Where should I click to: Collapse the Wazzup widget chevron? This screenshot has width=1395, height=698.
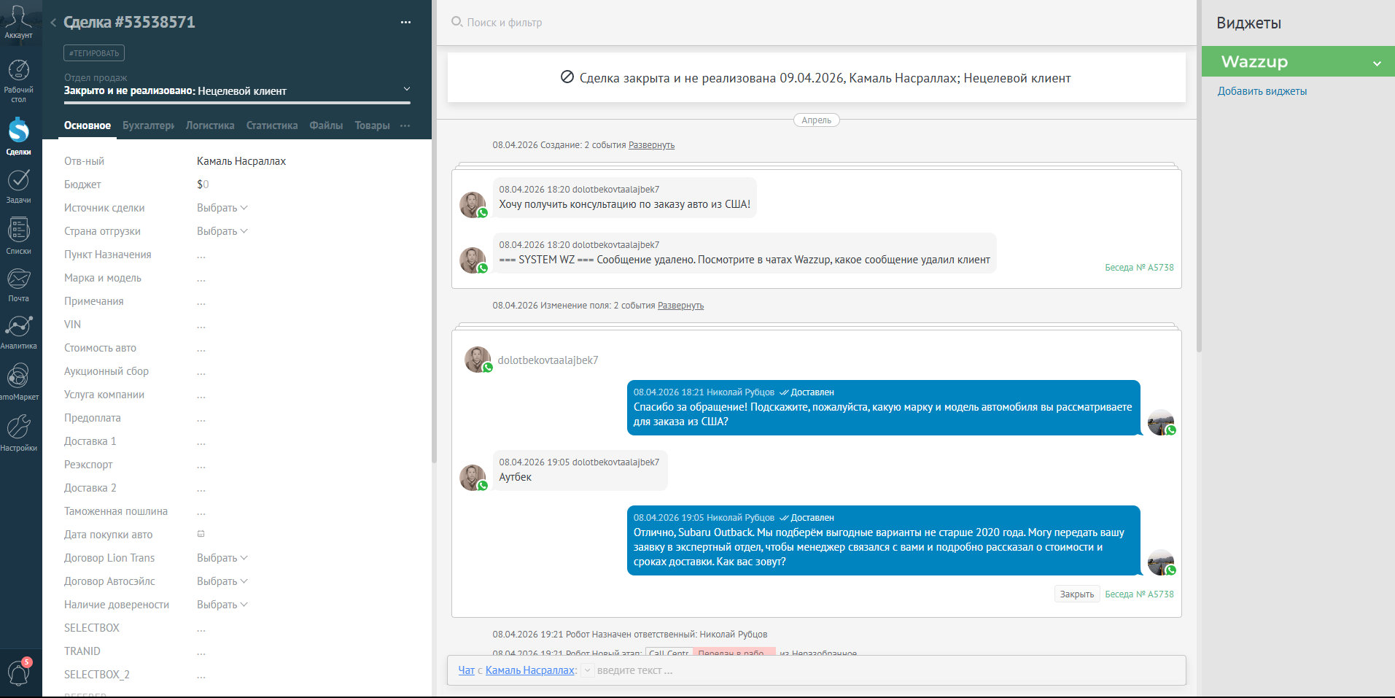coord(1377,63)
